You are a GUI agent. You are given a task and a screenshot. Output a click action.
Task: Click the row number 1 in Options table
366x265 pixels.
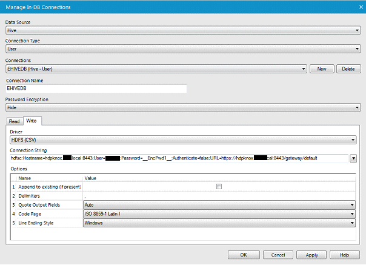click(x=13, y=187)
